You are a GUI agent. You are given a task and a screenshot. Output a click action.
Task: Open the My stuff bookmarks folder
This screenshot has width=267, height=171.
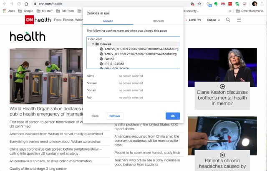point(45,11)
